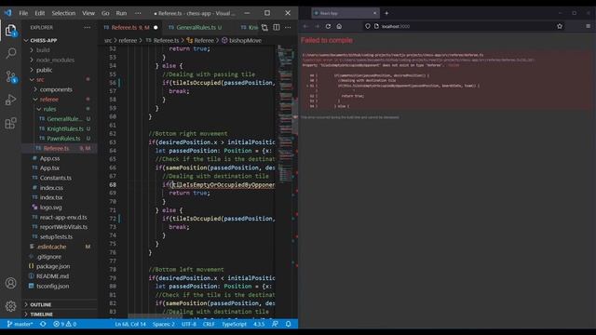This screenshot has height=335, width=596.
Task: Open editor more actions ellipsis
Action: 288,27
